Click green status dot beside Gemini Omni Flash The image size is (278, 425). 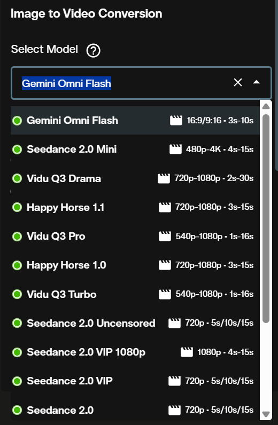(17, 121)
